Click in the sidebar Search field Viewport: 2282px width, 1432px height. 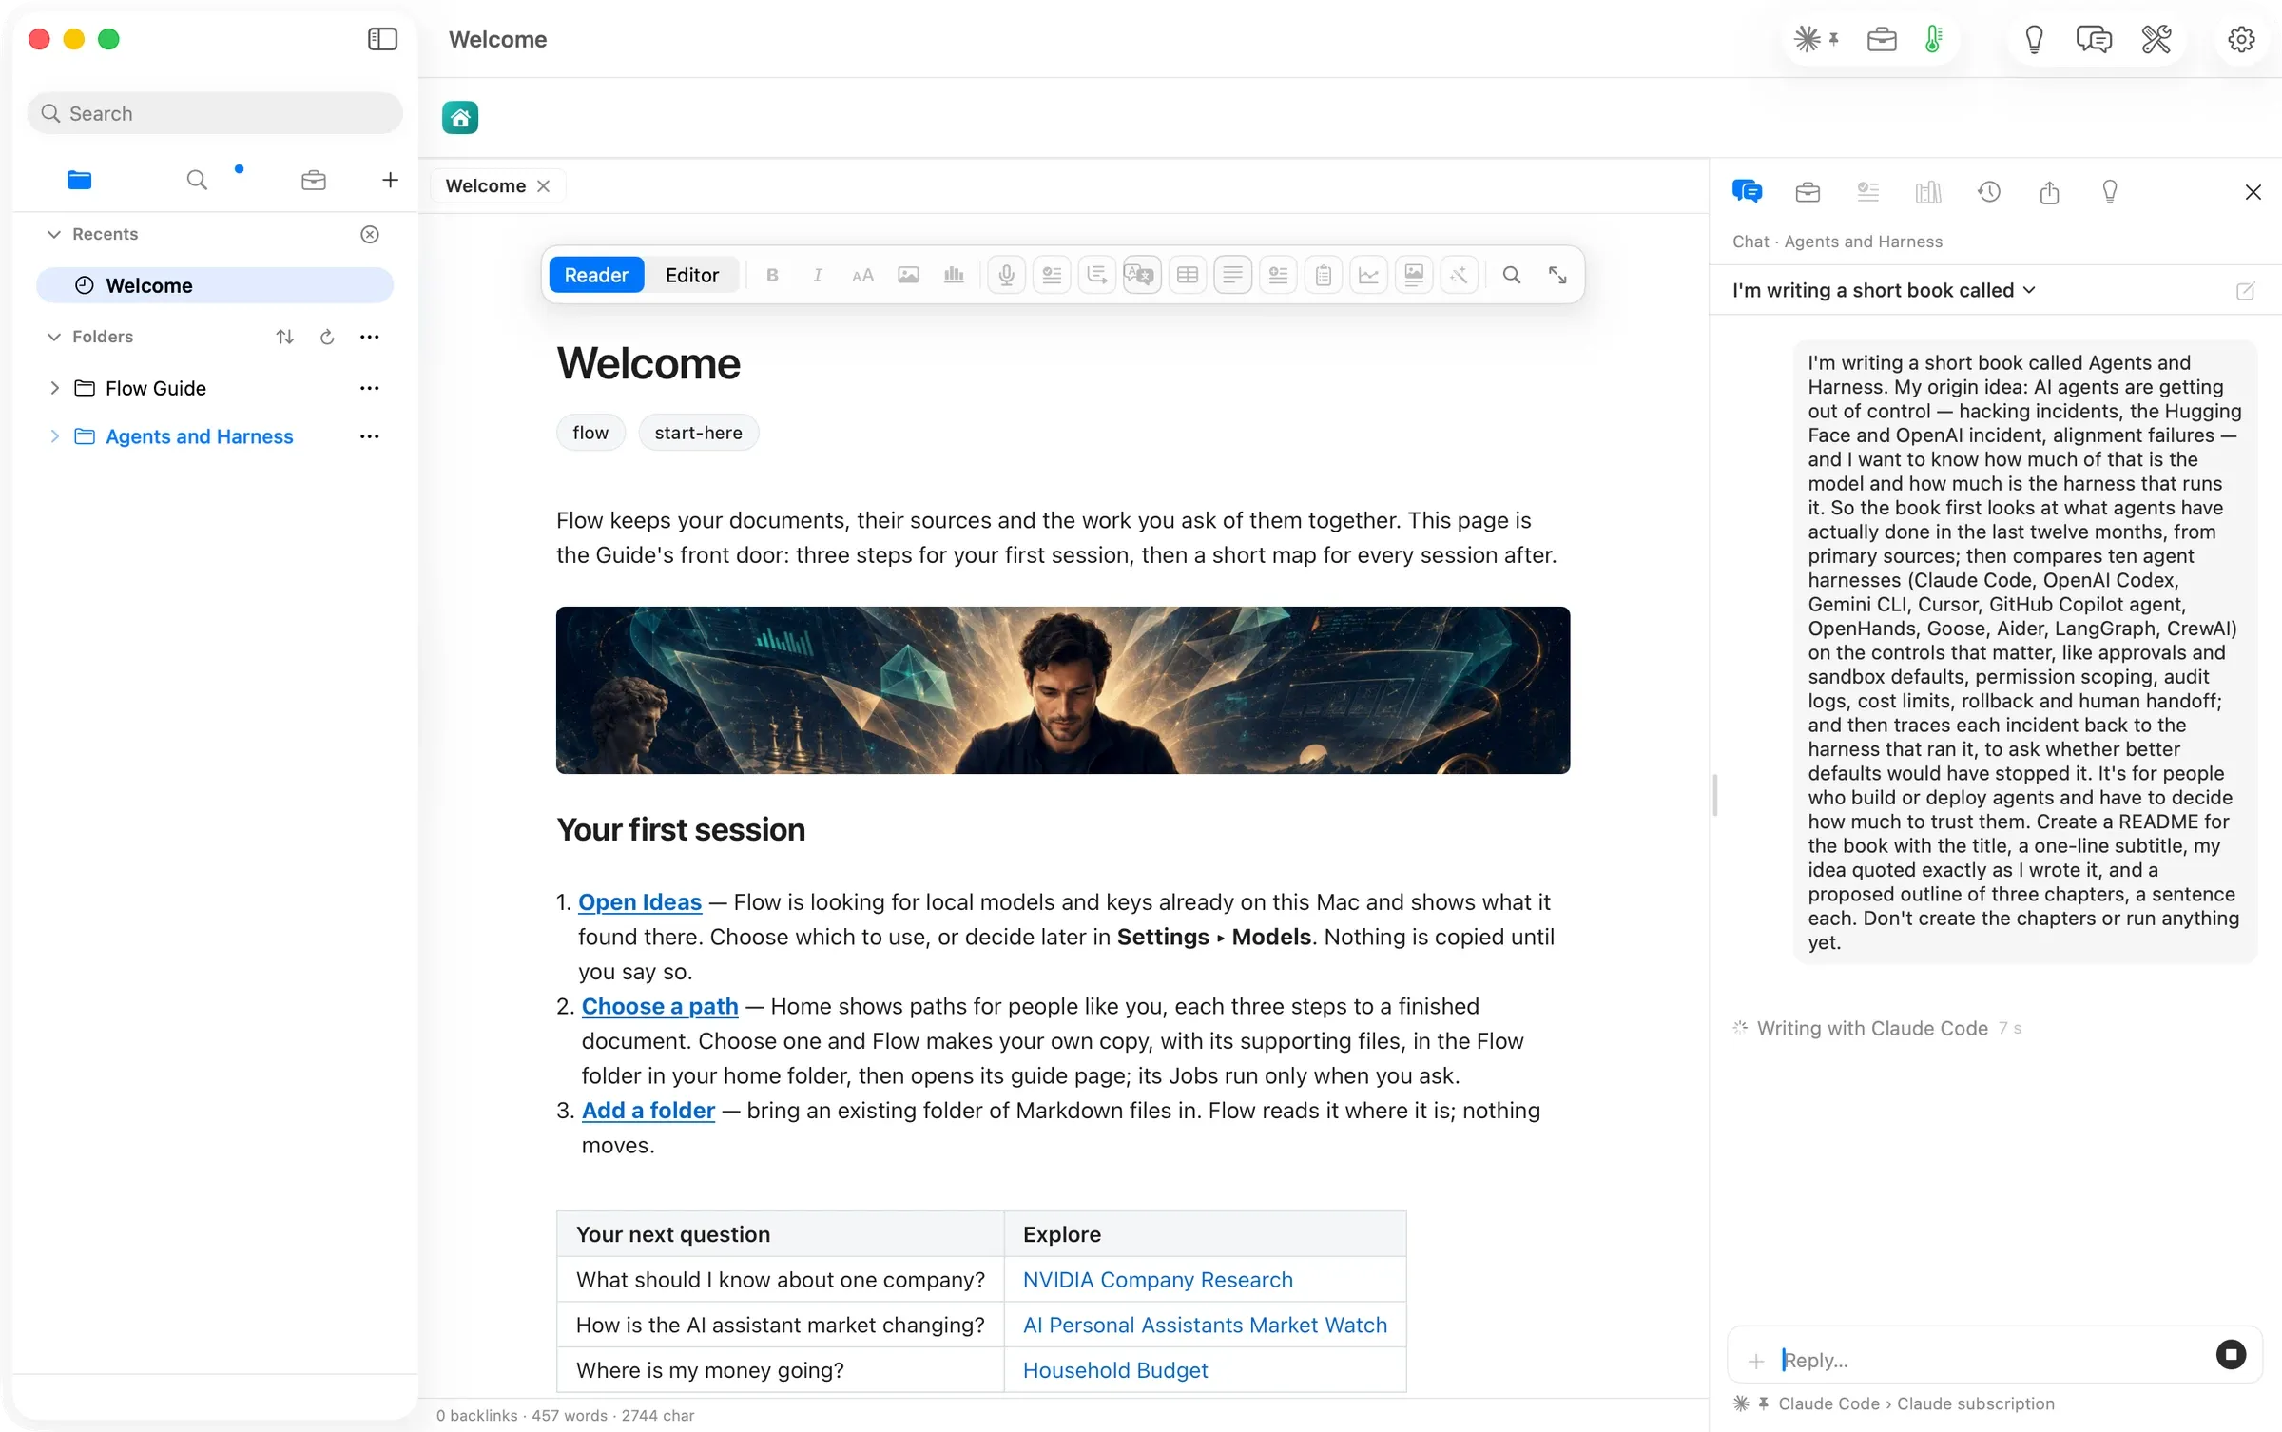click(215, 113)
